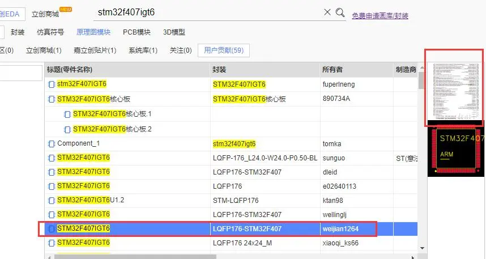Clear the search field with X icon
Image resolution: width=486 pixels, height=259 pixels.
pos(327,12)
